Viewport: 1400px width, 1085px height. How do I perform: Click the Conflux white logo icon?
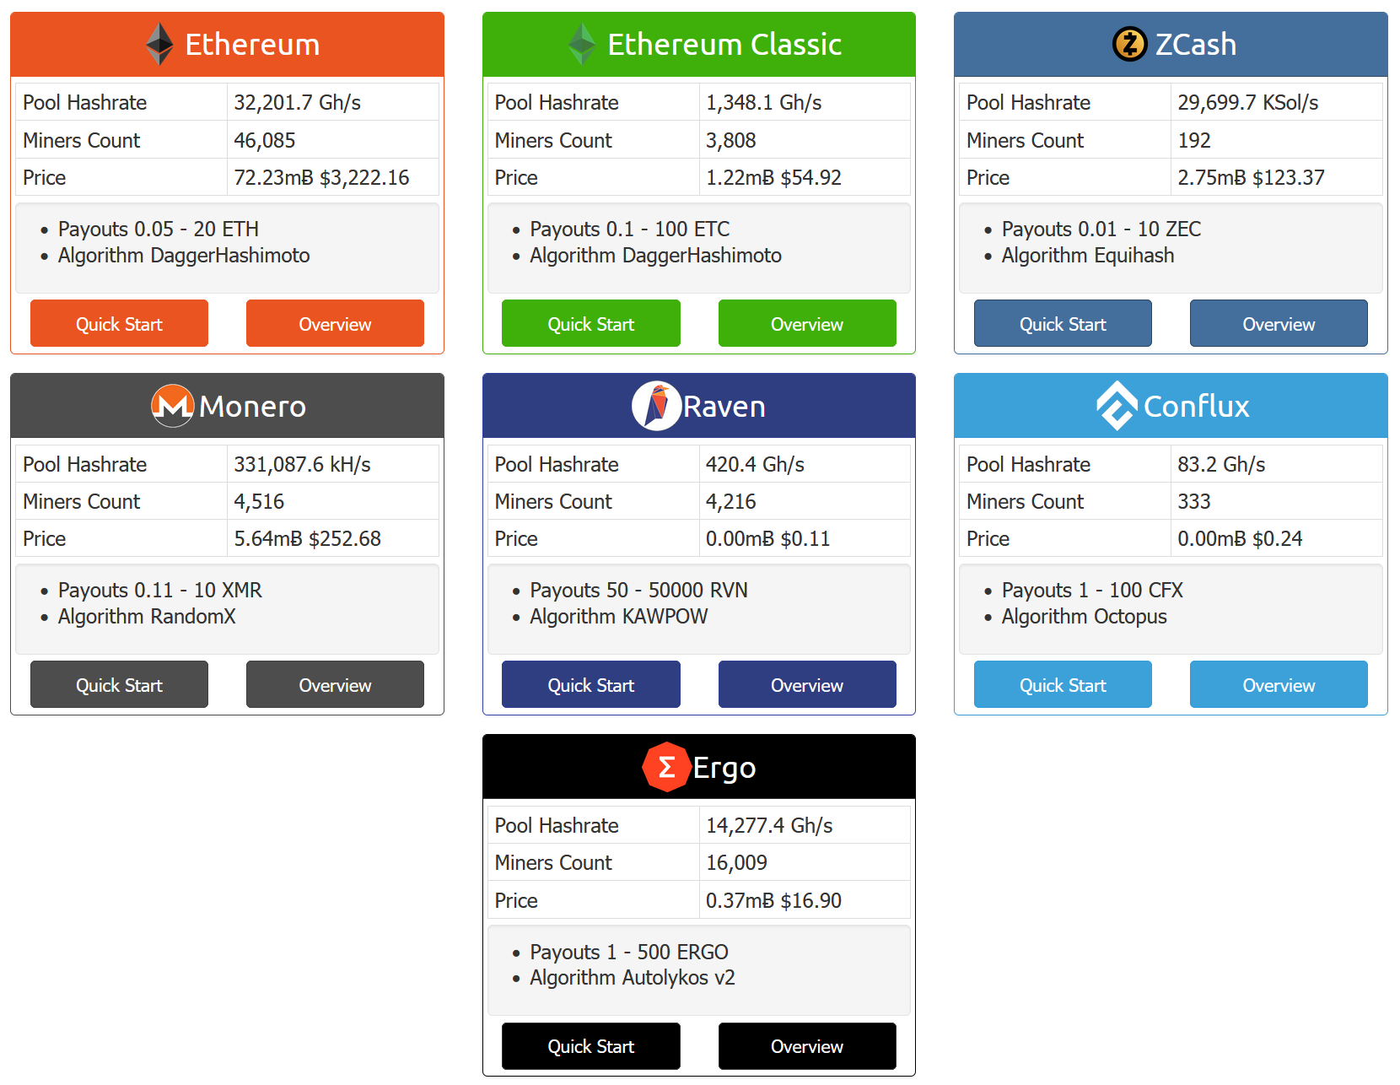1117,406
